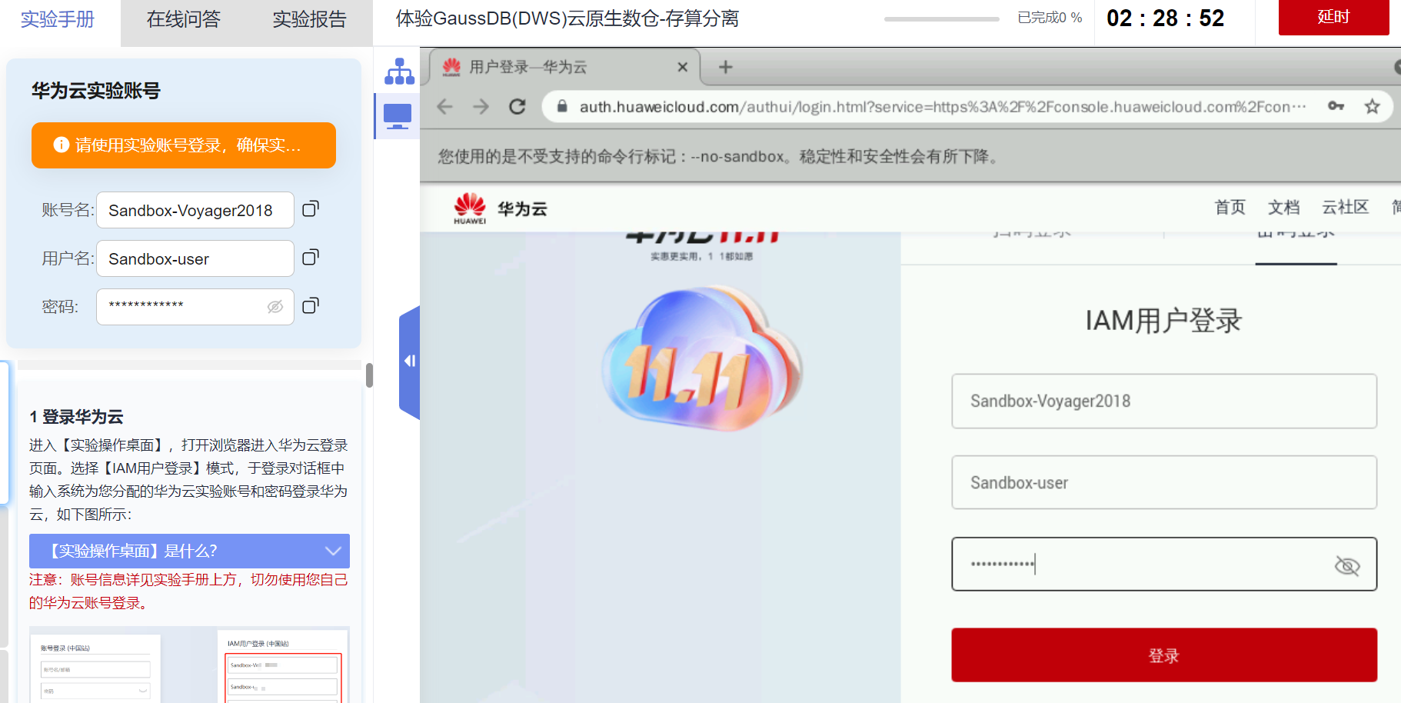
Task: Go forward in the browser
Action: coord(481,107)
